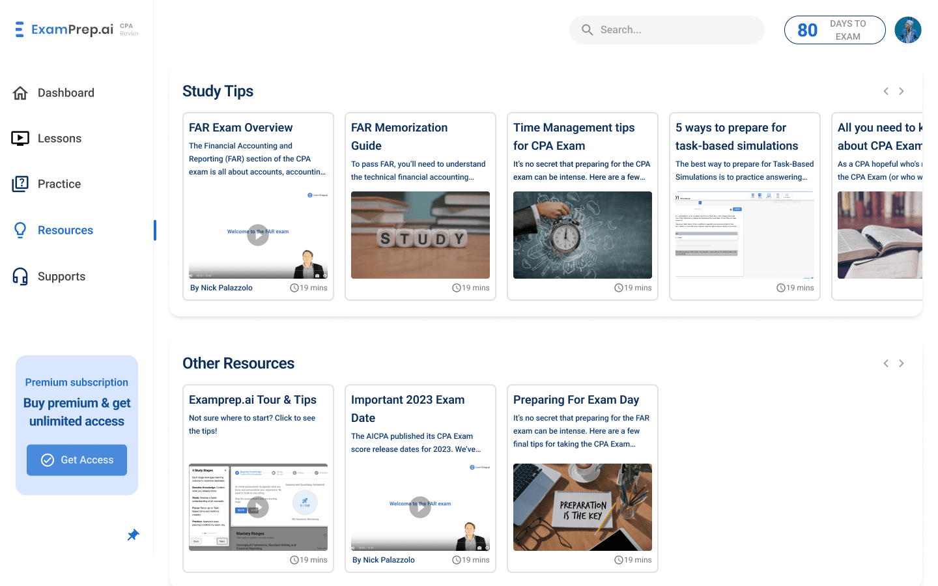The image size is (938, 586).
Task: Open 5 ways to prepare for simulations title
Action: coord(737,137)
